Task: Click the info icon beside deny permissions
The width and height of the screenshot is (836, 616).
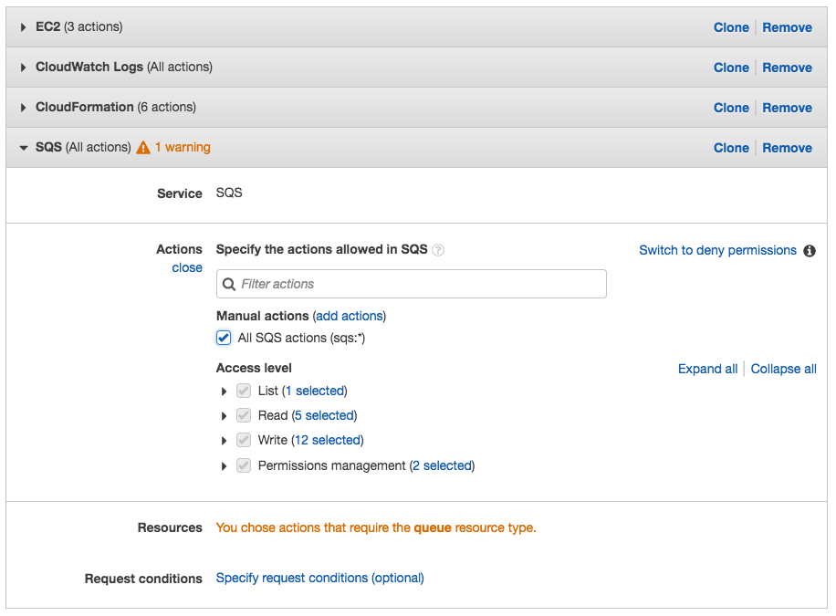Action: (x=810, y=251)
